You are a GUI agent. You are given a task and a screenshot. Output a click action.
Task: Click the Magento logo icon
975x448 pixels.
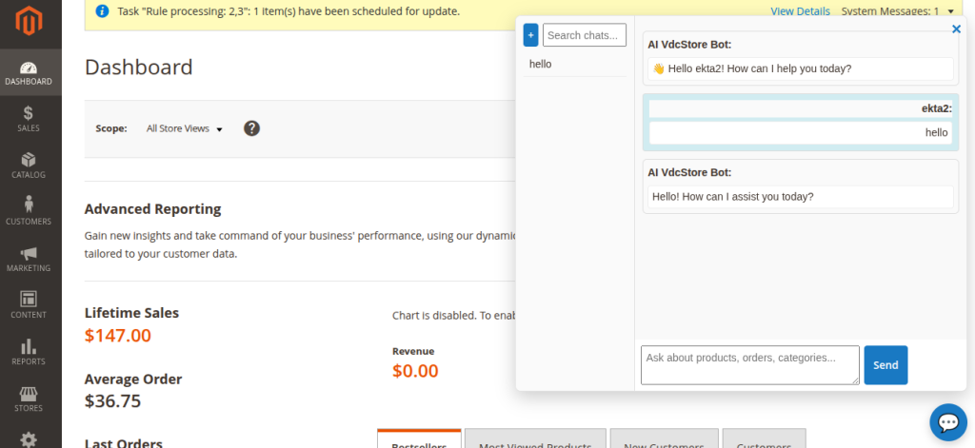[x=29, y=19]
